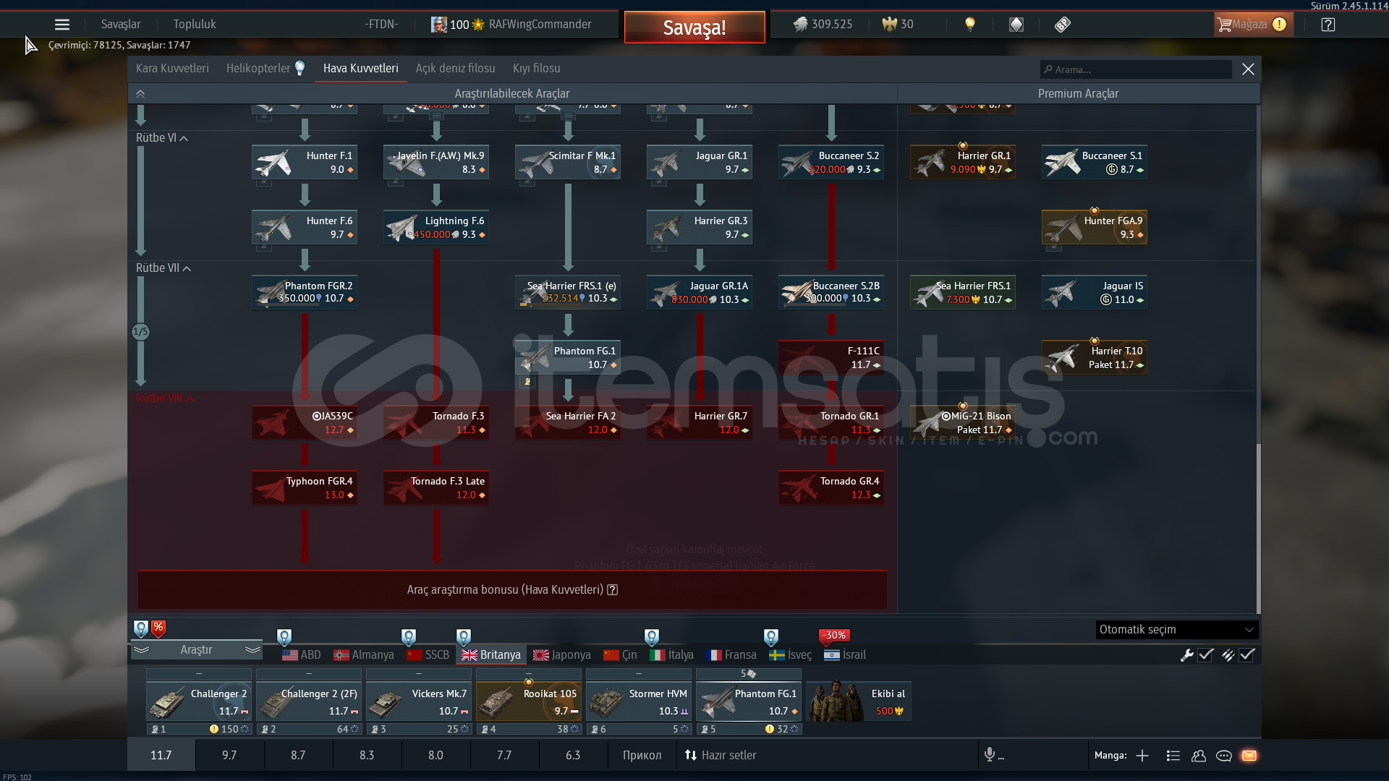Click the -30% discount badge over İsrail
This screenshot has width=1389, height=781.
pos(834,636)
